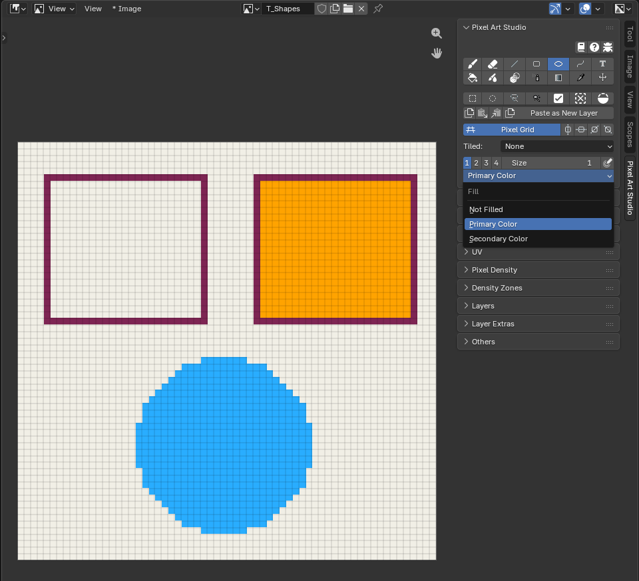Image resolution: width=639 pixels, height=581 pixels.
Task: Toggle the fake user shield for T_Shapes
Action: click(x=321, y=9)
